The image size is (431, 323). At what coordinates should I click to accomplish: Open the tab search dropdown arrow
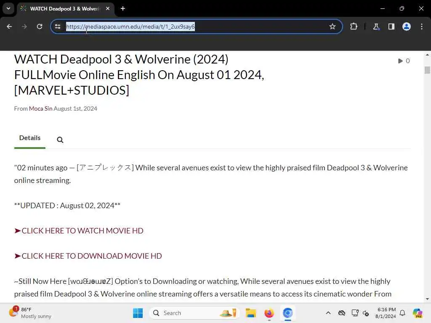8,8
